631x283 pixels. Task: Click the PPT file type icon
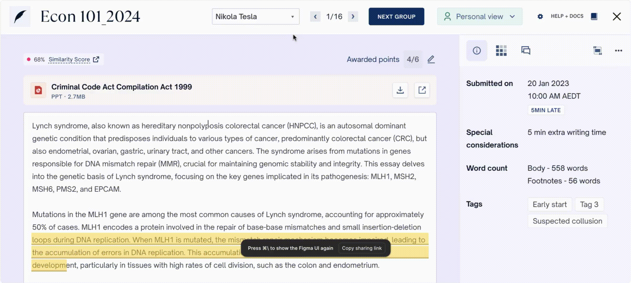tap(38, 90)
